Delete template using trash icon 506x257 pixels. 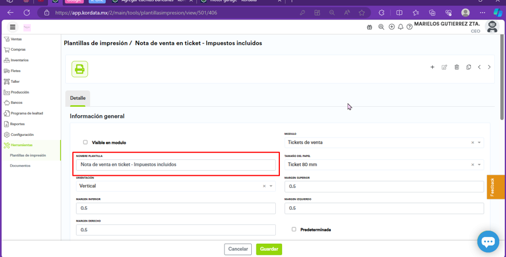click(457, 67)
